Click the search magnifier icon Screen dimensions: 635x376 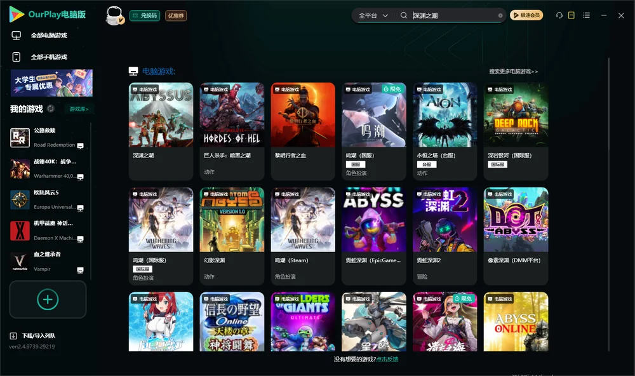click(403, 15)
